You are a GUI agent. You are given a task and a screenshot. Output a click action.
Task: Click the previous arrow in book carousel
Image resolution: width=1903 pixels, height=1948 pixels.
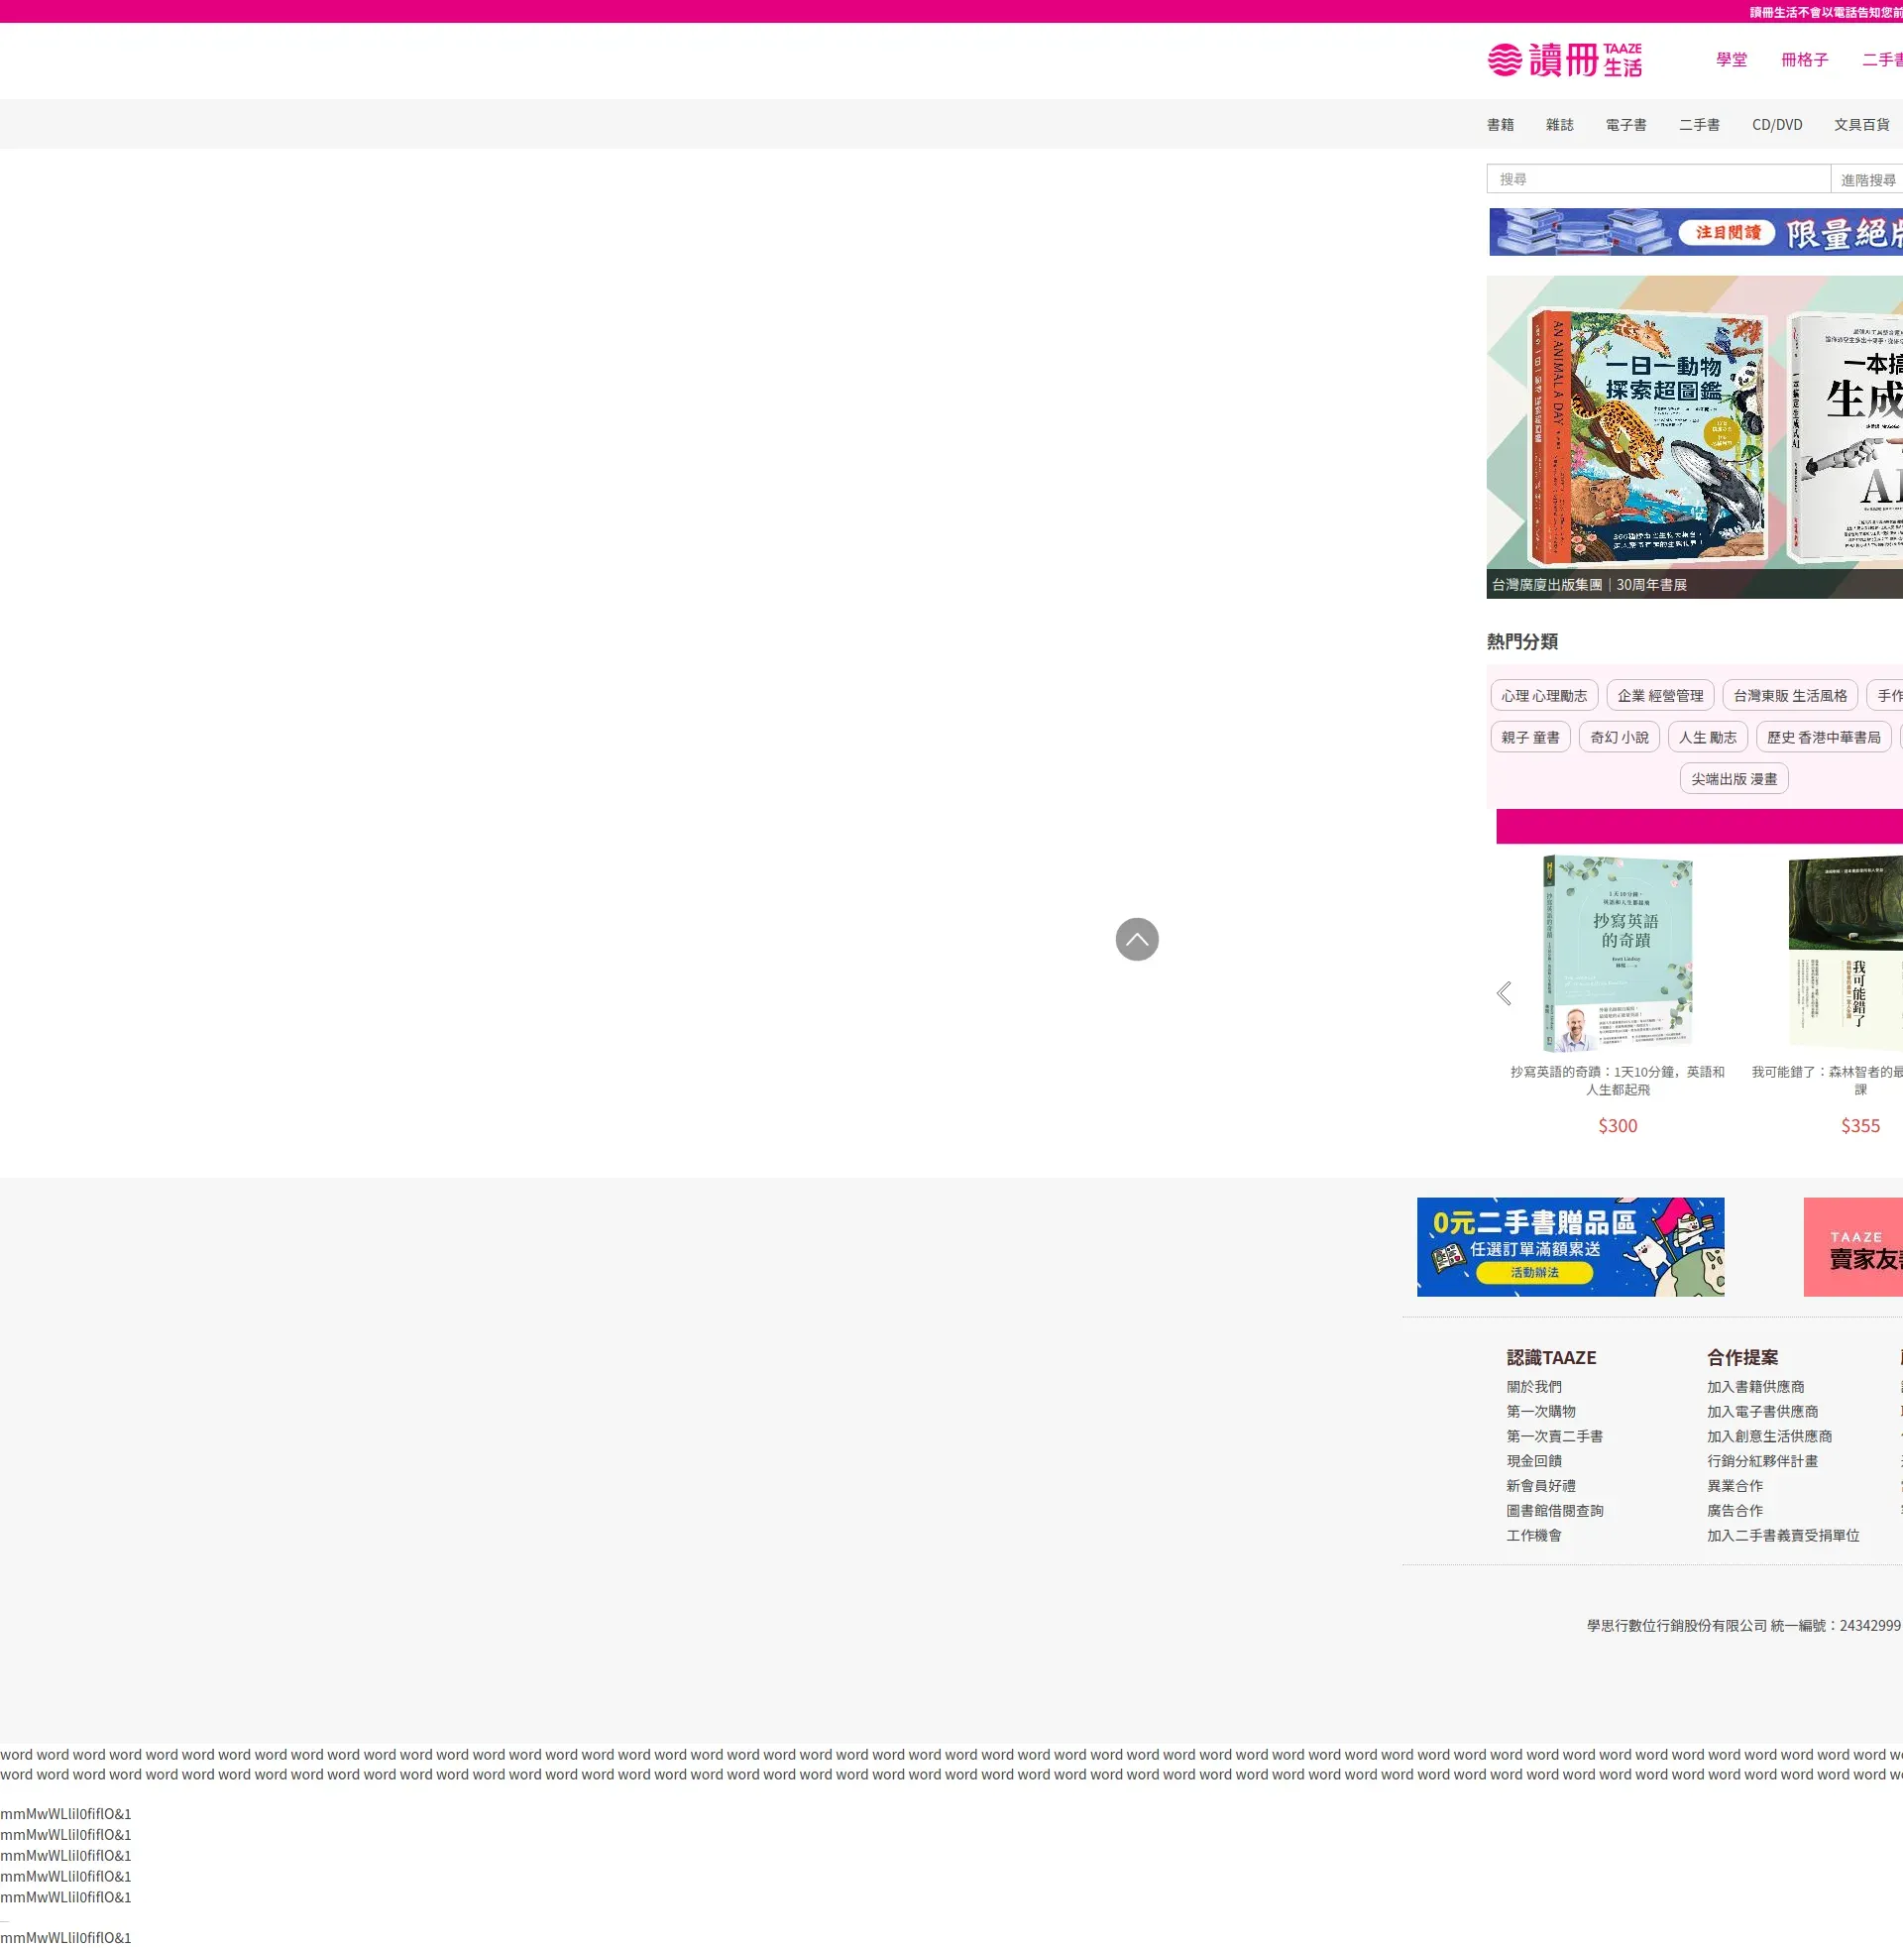click(1505, 993)
